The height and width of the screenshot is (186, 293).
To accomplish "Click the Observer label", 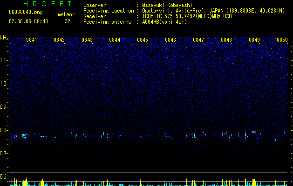I will pyautogui.click(x=95, y=5).
